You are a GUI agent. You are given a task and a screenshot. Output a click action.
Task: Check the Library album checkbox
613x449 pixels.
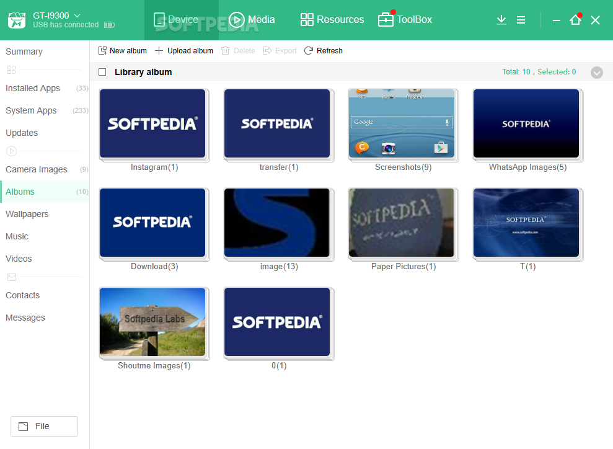click(x=102, y=72)
